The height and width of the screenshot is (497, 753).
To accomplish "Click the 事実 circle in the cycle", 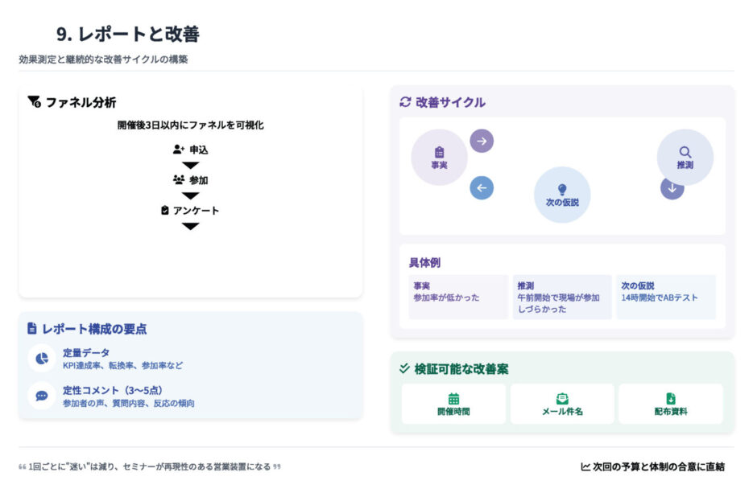I will click(x=439, y=158).
